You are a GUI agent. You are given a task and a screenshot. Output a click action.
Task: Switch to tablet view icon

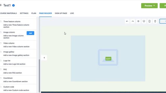point(149,21)
